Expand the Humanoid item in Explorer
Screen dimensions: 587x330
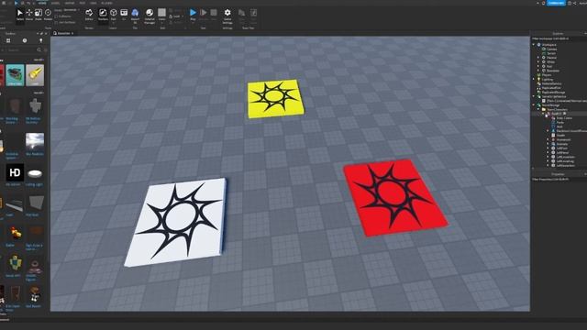click(548, 139)
